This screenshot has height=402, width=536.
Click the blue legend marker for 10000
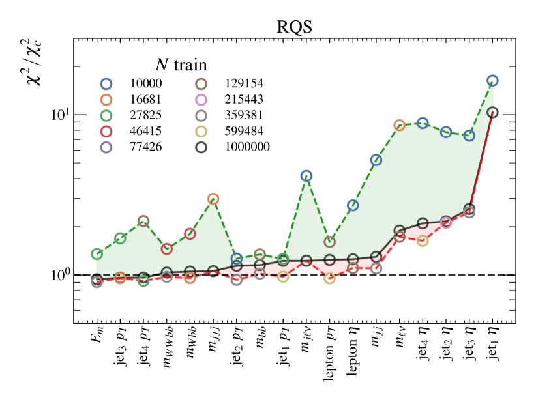[x=106, y=83]
